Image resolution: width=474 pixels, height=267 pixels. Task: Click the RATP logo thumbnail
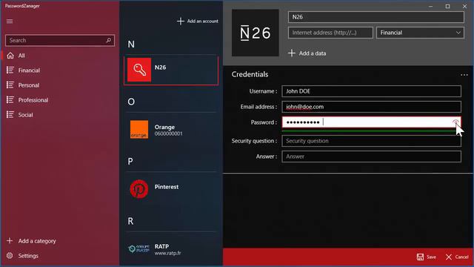(x=138, y=249)
